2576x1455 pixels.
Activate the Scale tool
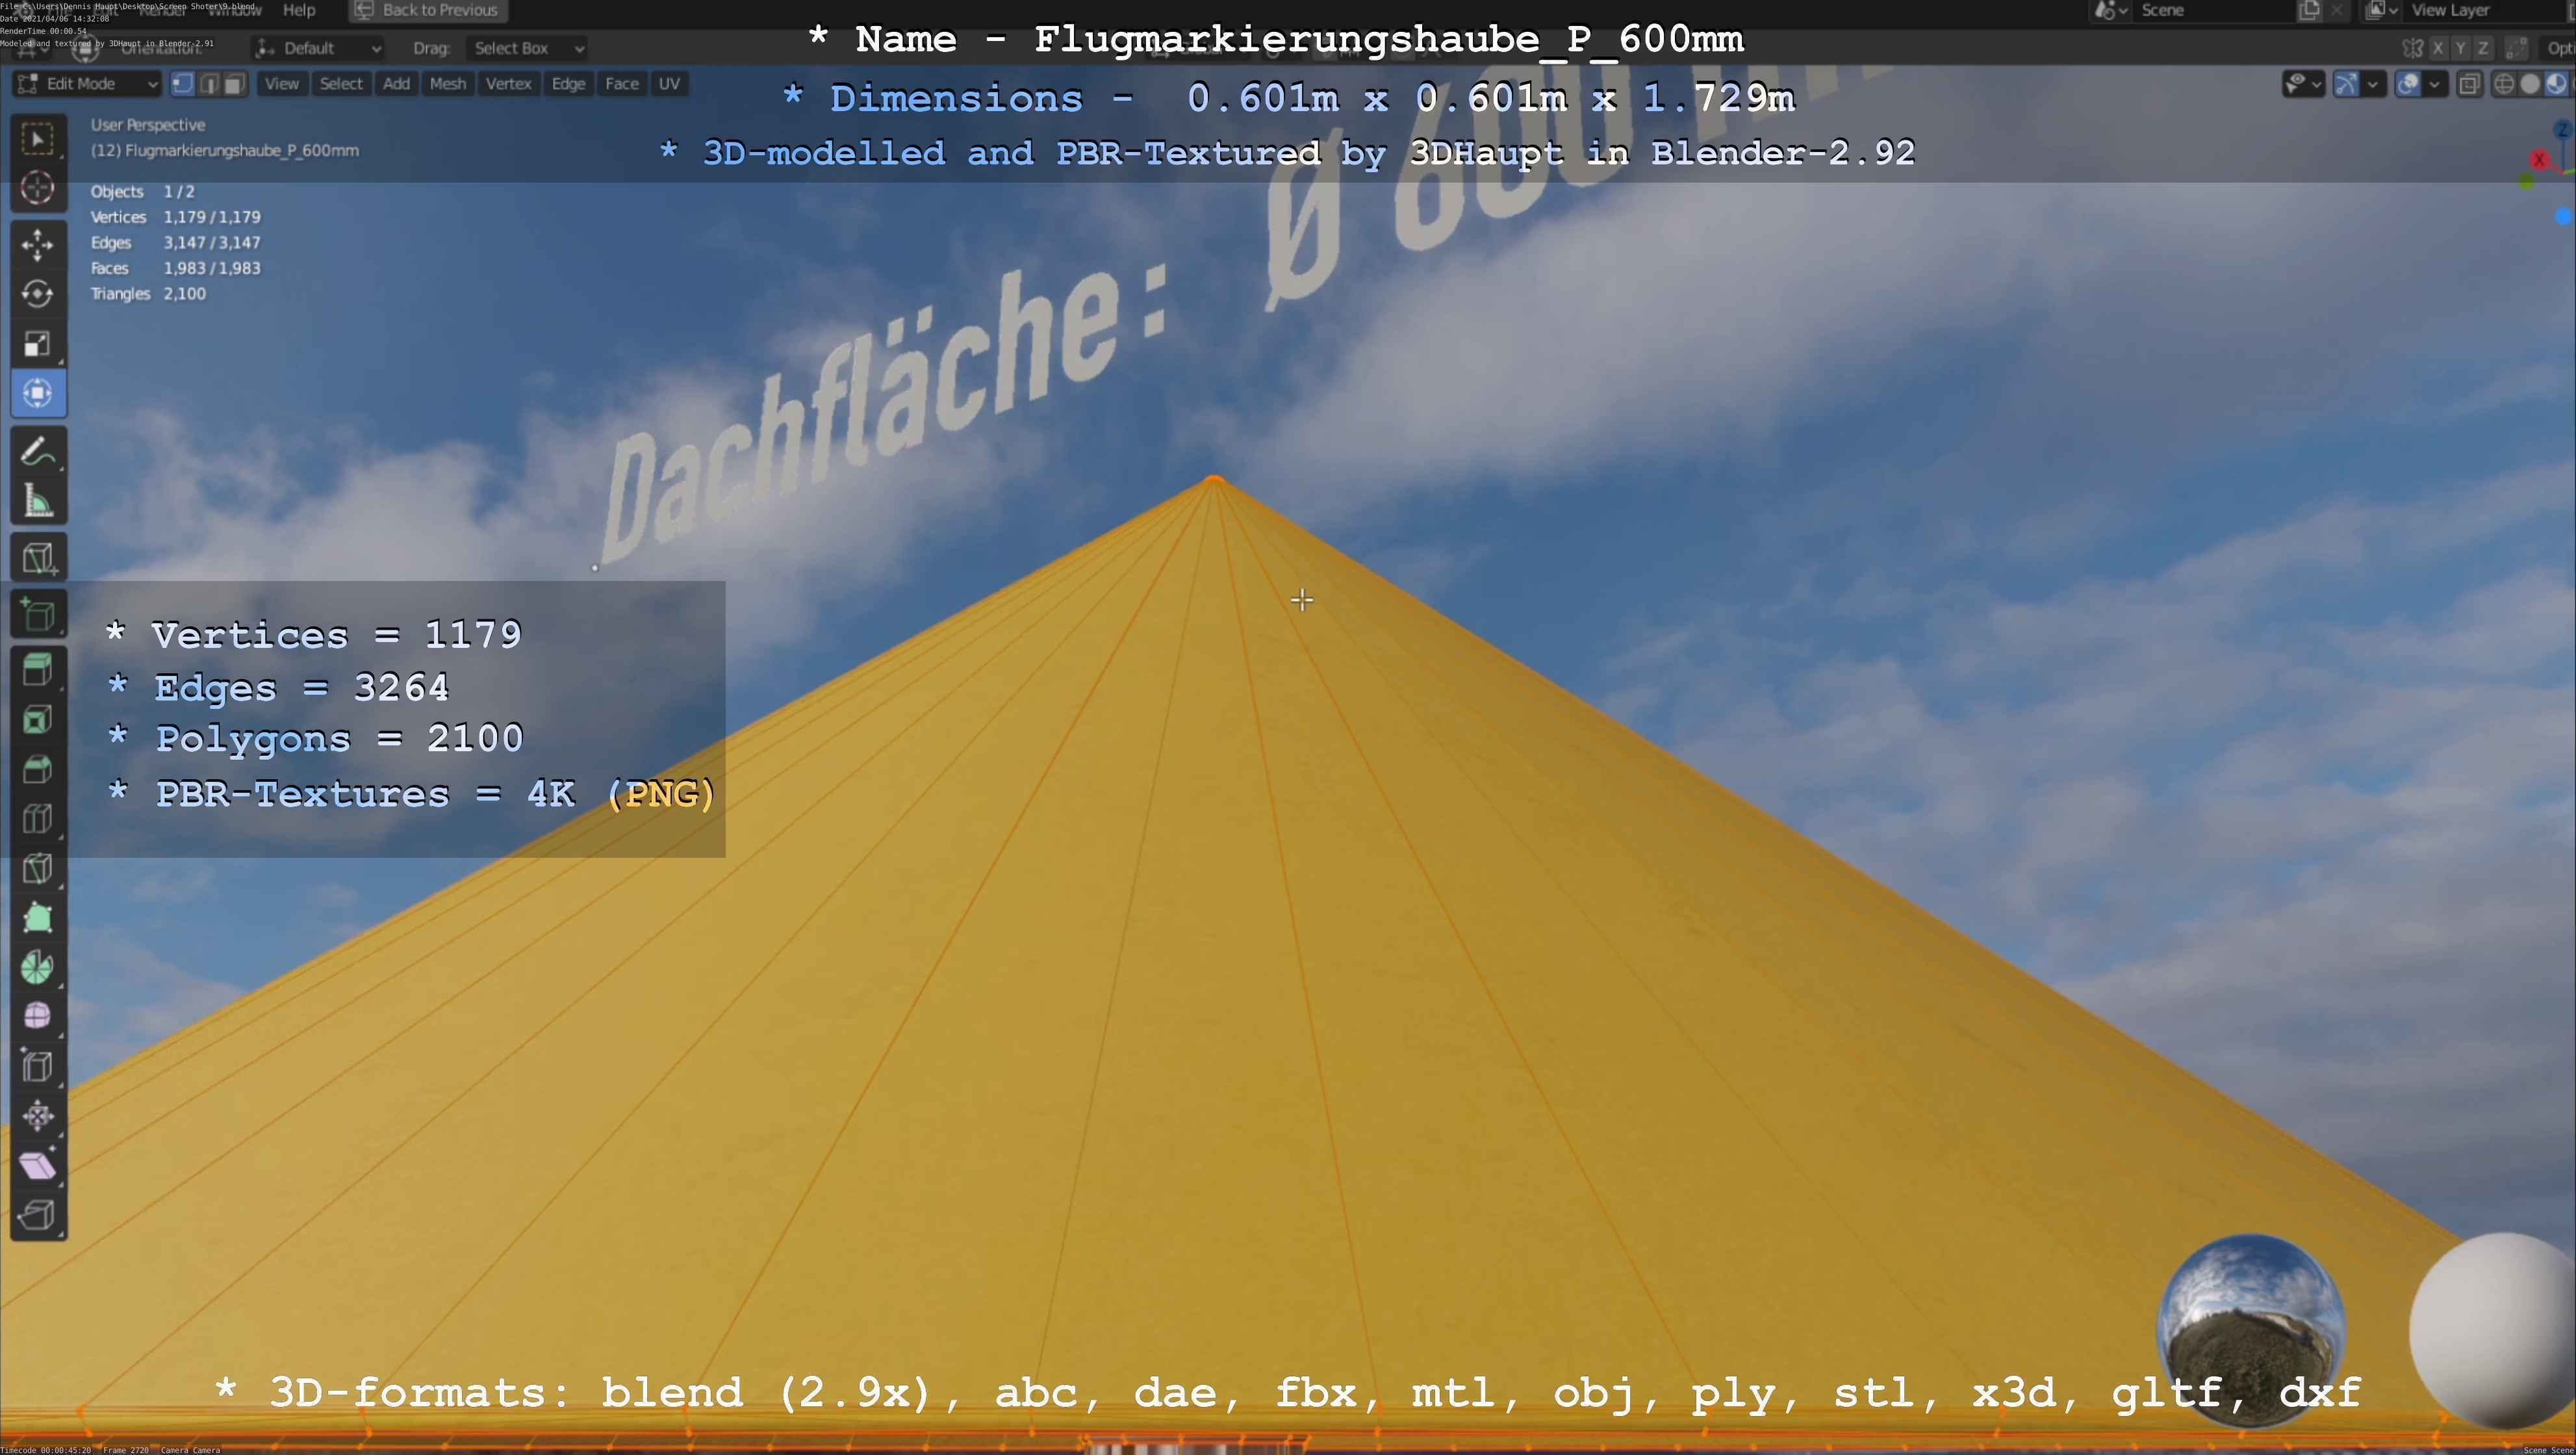pyautogui.click(x=38, y=344)
